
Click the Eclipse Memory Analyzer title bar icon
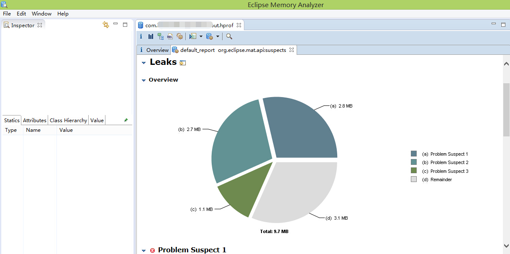(4, 4)
